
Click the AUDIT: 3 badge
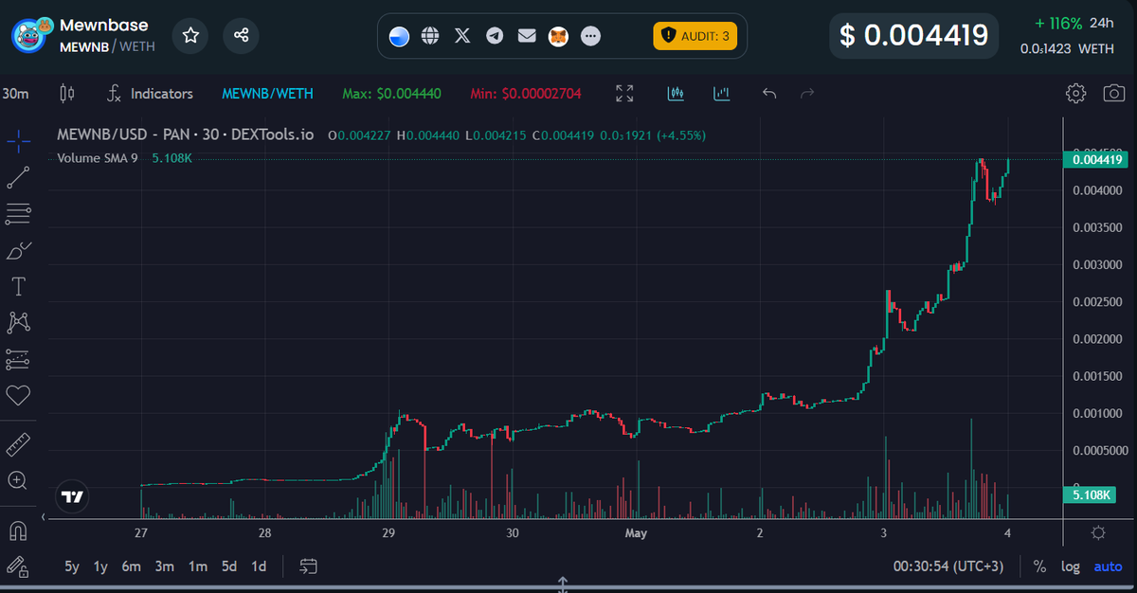tap(695, 36)
